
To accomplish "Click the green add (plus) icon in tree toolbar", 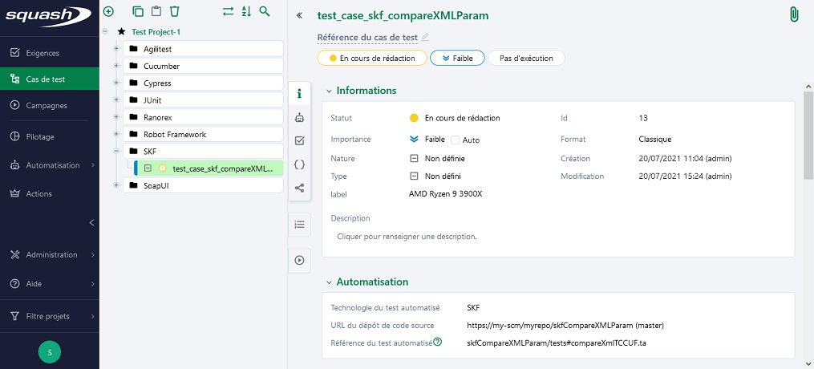I will [109, 11].
